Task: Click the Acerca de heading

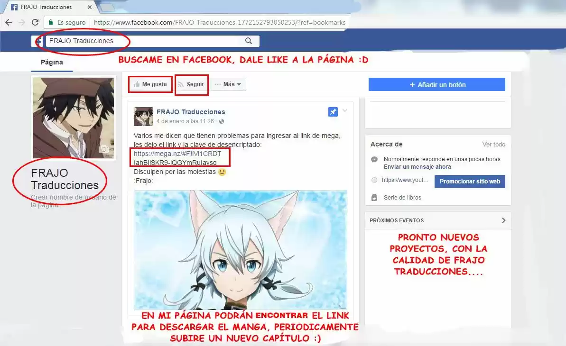Action: pyautogui.click(x=386, y=144)
